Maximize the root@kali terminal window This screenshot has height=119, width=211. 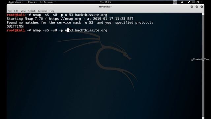tap(197, 7)
